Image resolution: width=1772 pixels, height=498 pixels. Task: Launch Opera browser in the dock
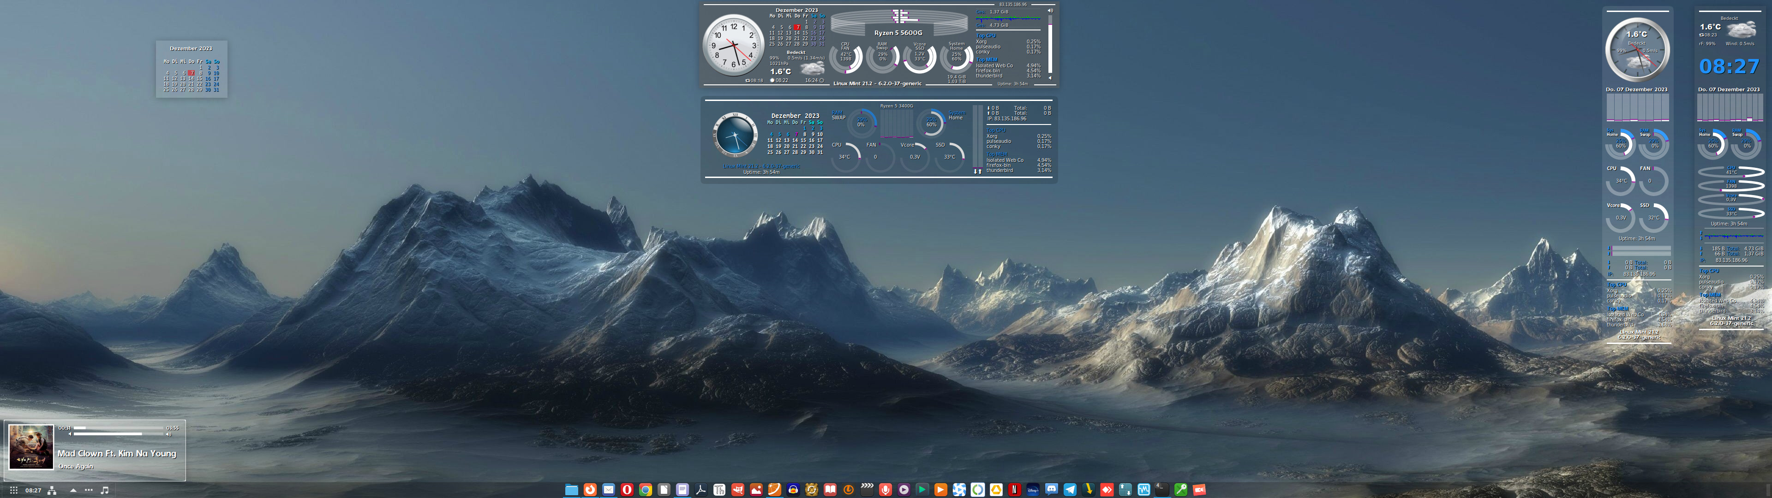[x=628, y=490]
